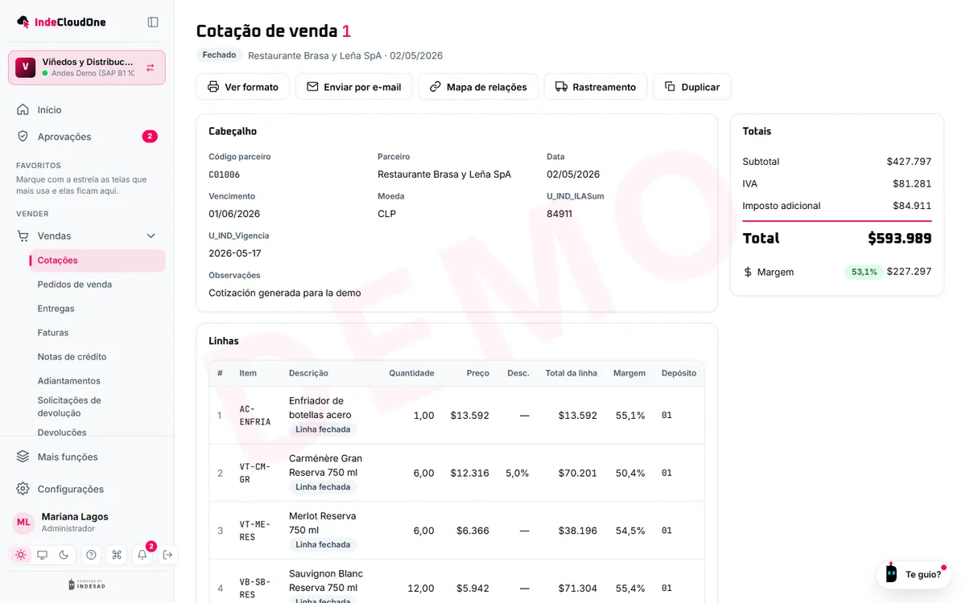This screenshot has height=603, width=966.
Task: Open the Te guio? assistant
Action: (914, 574)
